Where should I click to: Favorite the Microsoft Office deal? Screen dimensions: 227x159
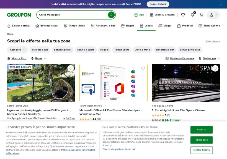click(143, 68)
